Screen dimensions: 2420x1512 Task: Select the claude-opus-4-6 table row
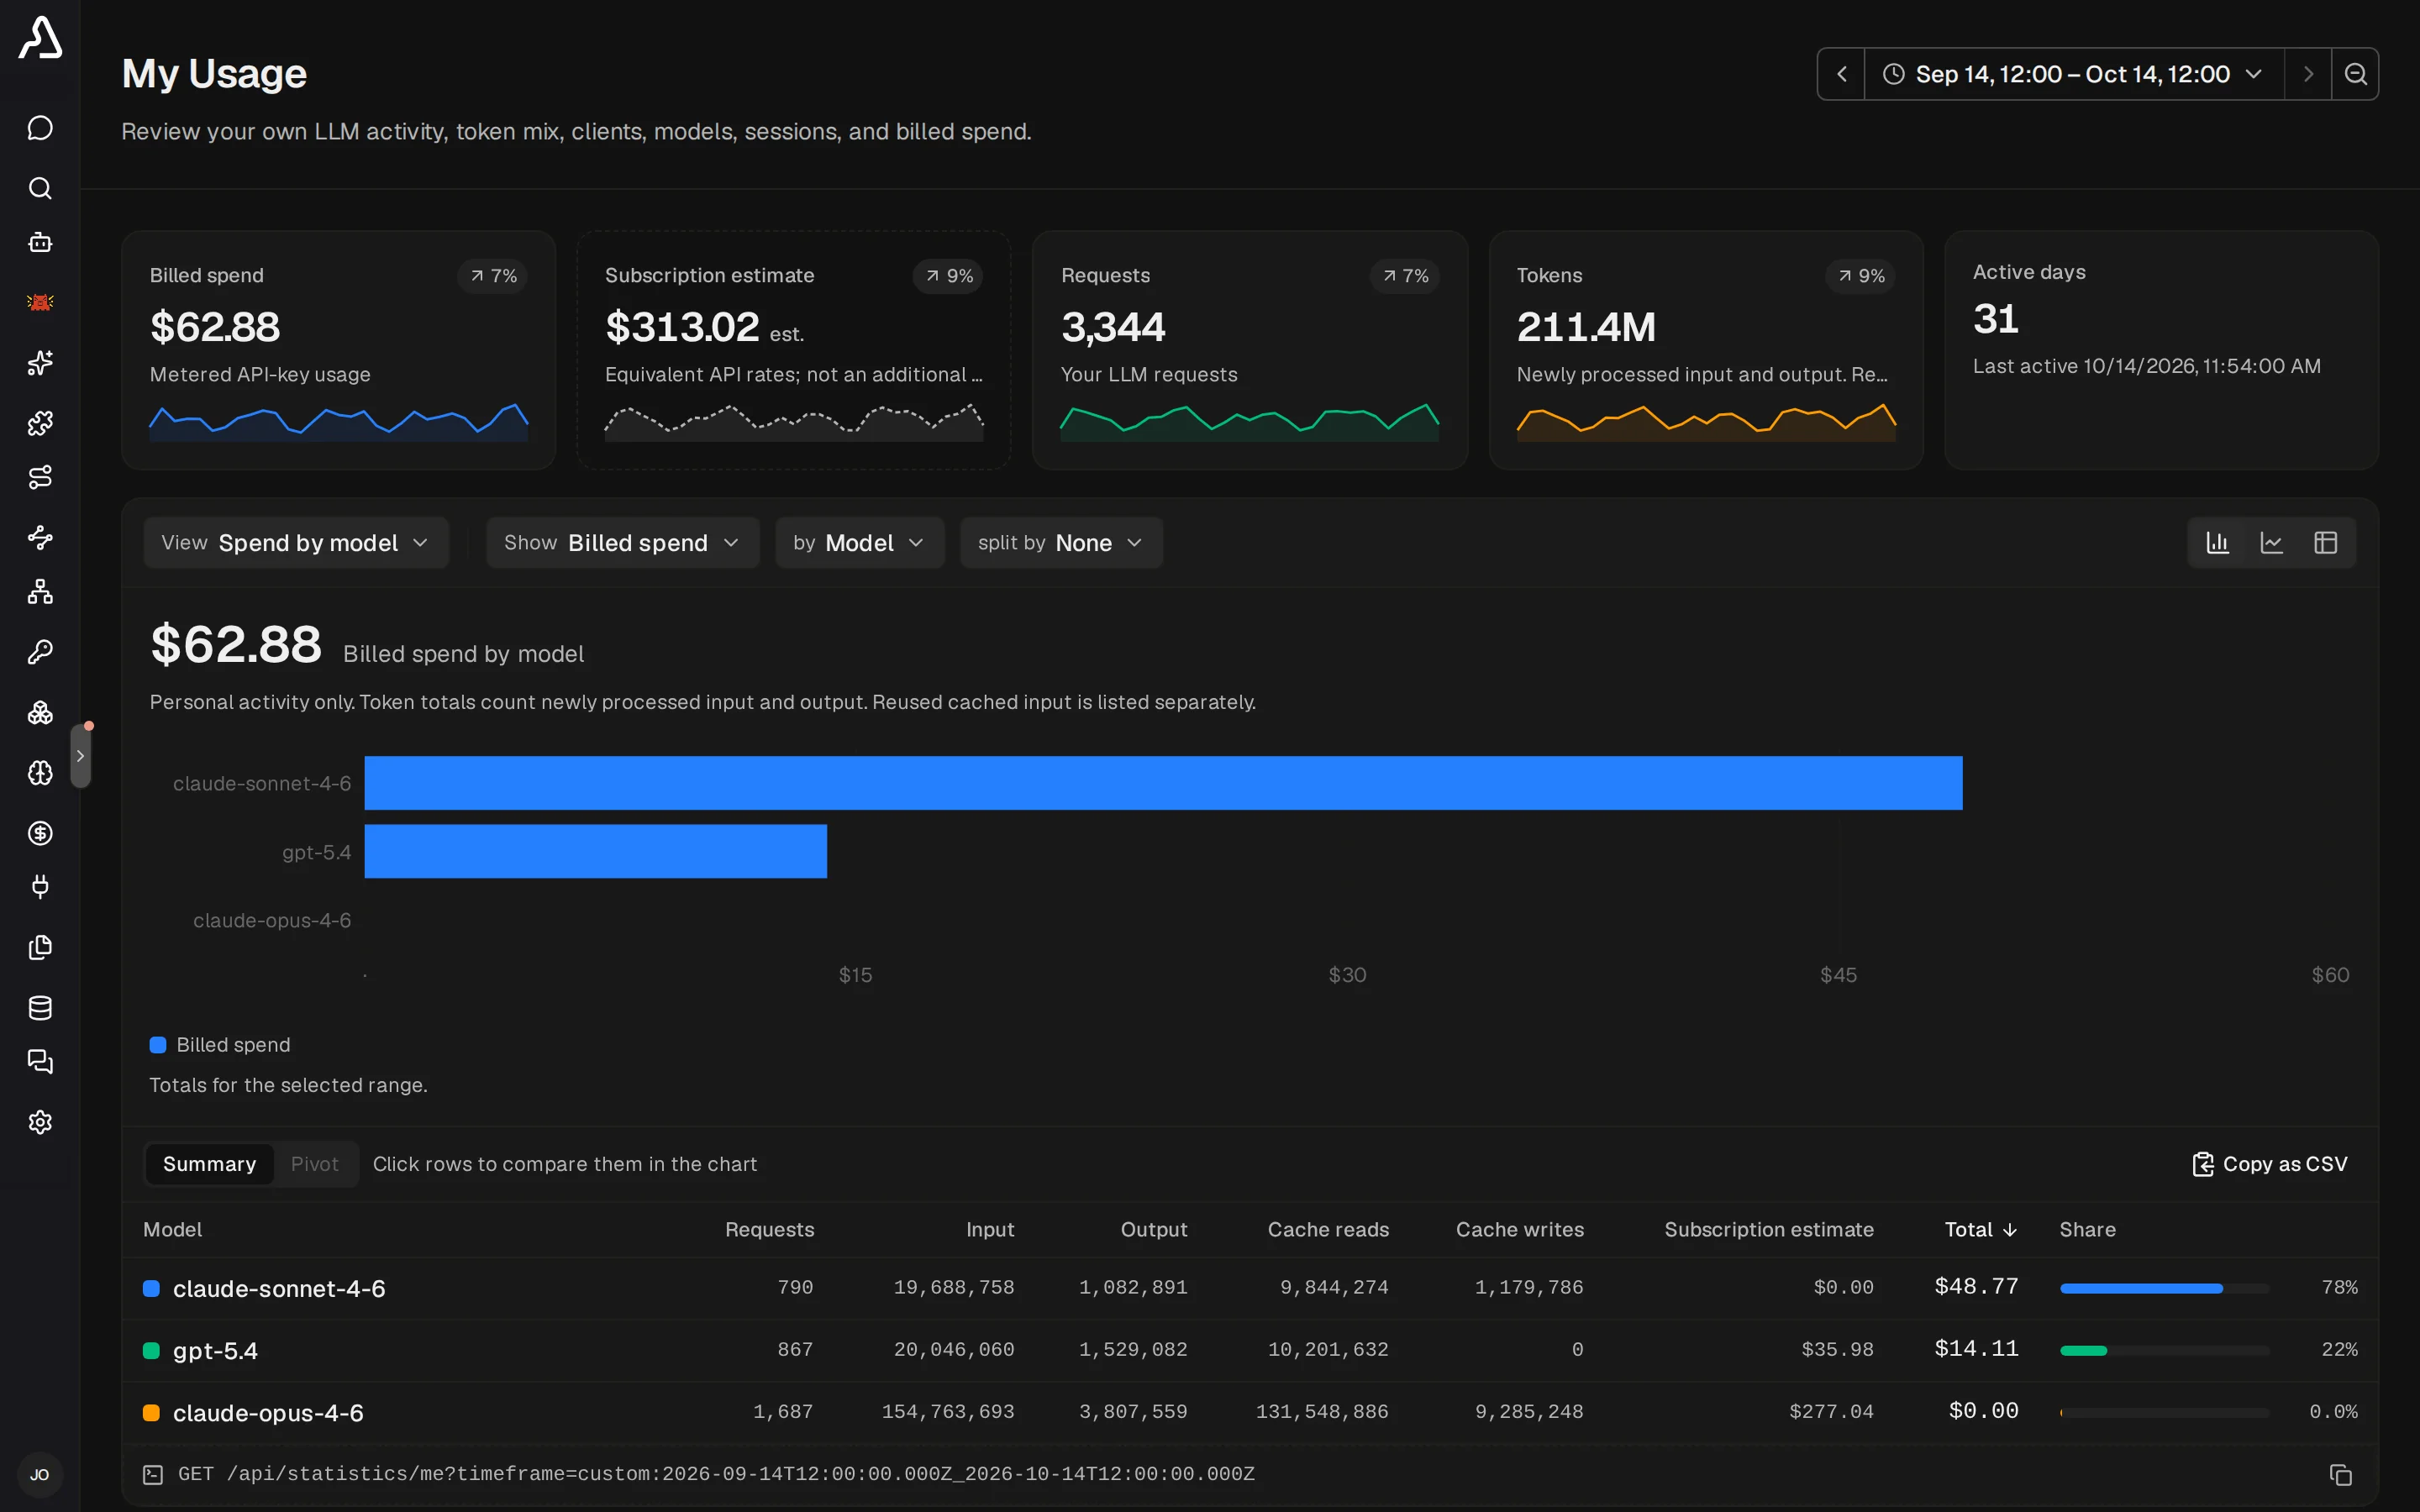[1250, 1412]
